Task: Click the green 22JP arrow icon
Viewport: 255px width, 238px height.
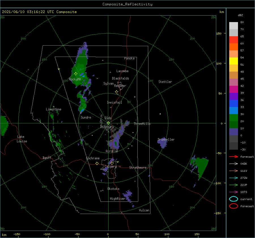Action: (x=233, y=185)
